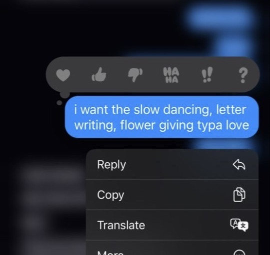Add a thumbs down reaction

coord(135,75)
